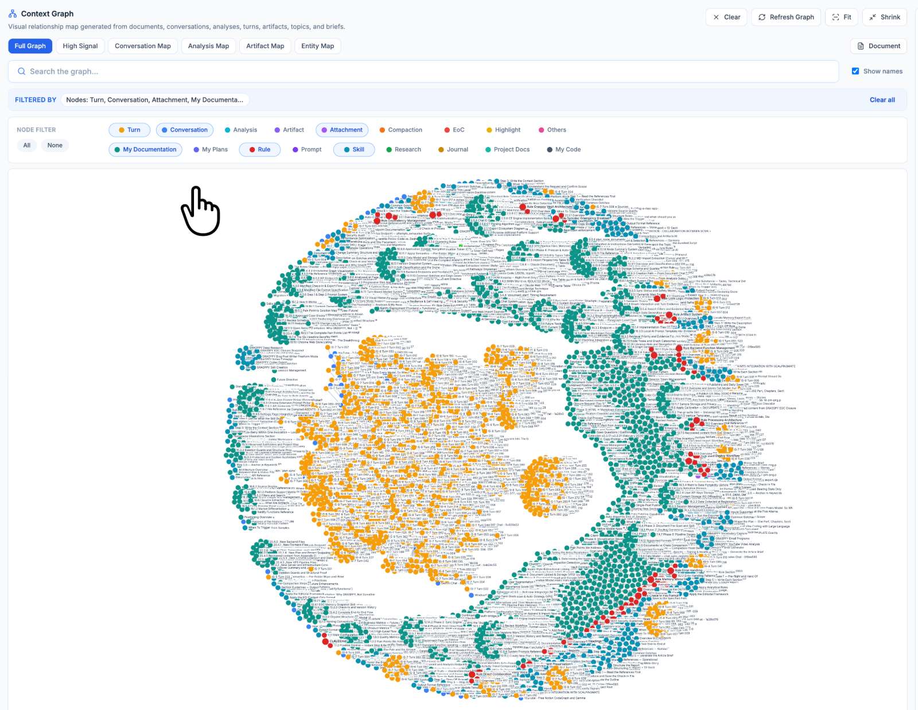Select All in node filter
Viewport: 918px width, 710px height.
27,145
